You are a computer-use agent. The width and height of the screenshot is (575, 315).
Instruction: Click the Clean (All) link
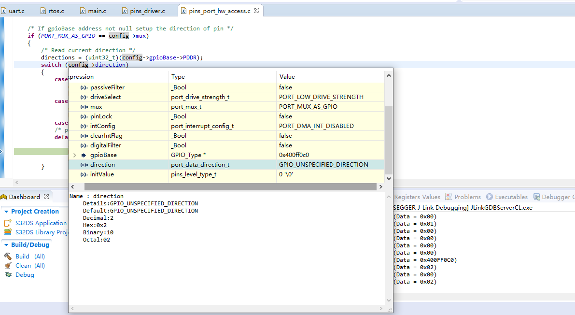(23, 265)
